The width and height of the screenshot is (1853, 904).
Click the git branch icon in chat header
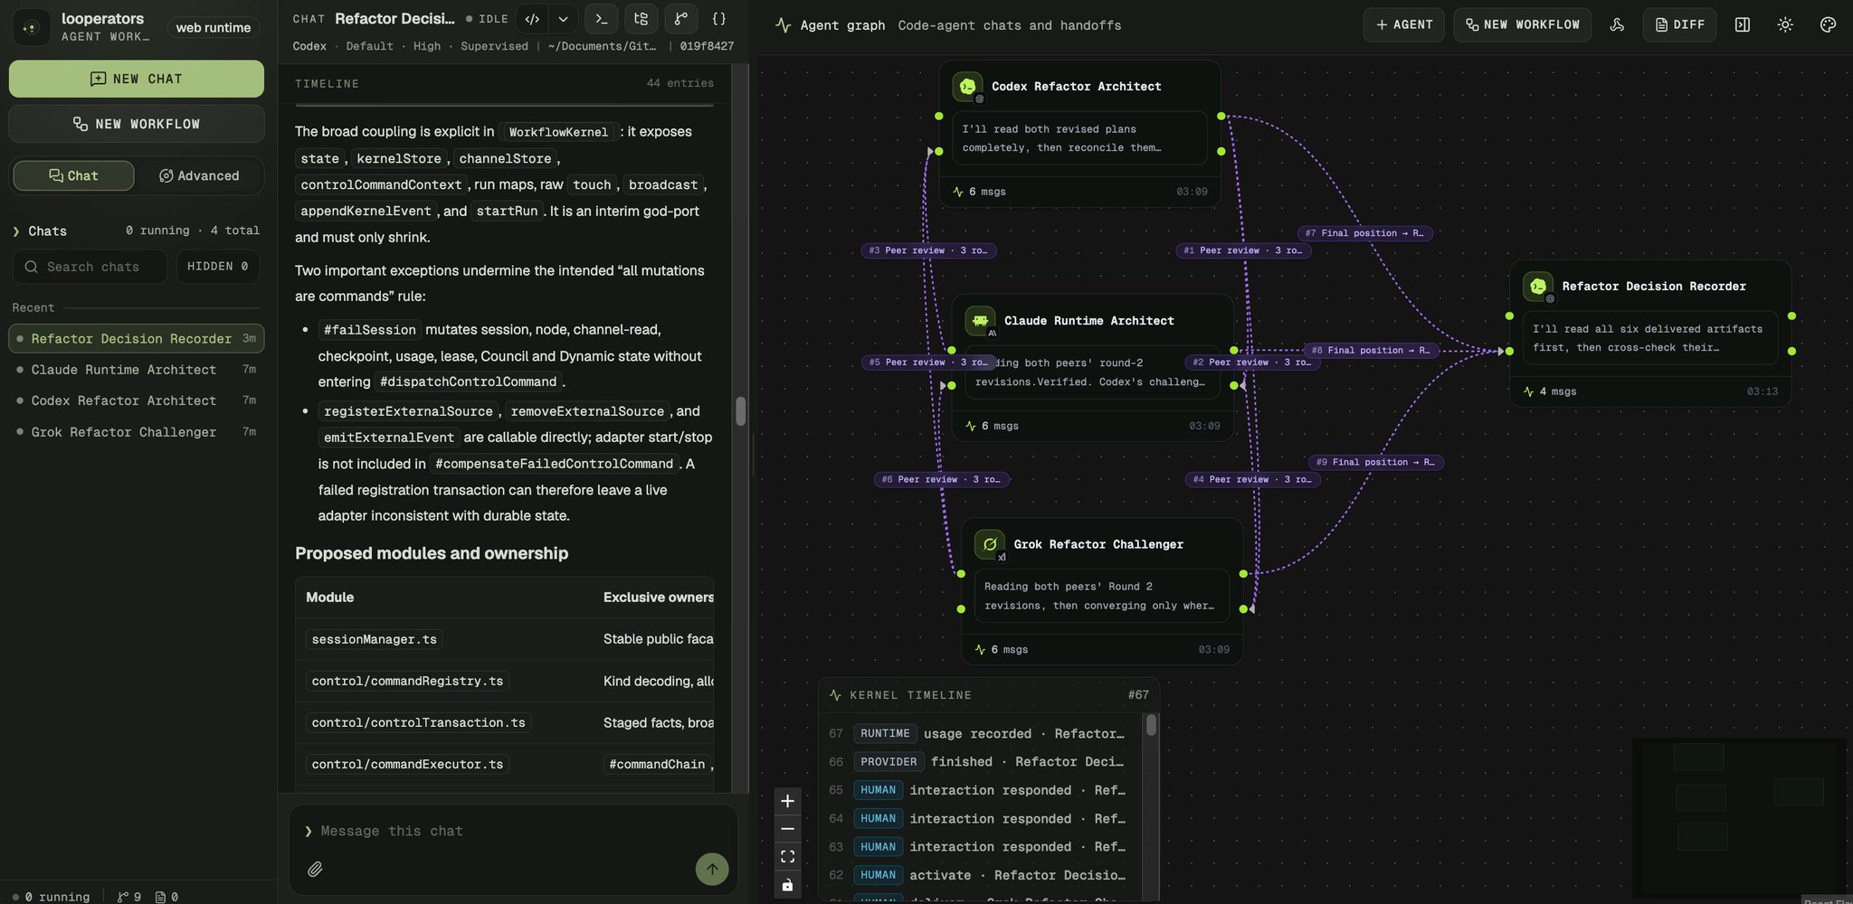point(681,19)
